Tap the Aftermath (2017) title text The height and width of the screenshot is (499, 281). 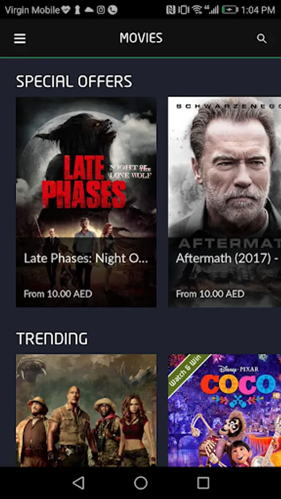224,258
